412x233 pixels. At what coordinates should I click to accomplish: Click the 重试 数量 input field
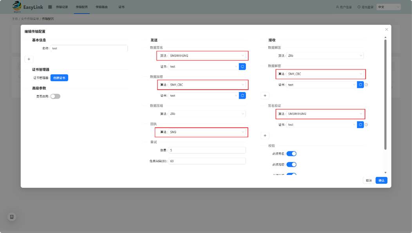tap(207, 150)
